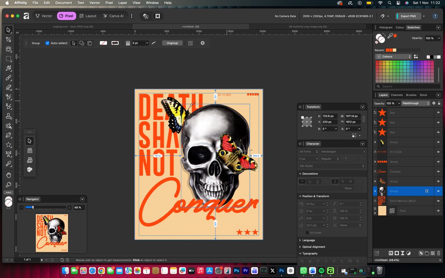
Task: Switch to the Channels tab
Action: coord(397,95)
